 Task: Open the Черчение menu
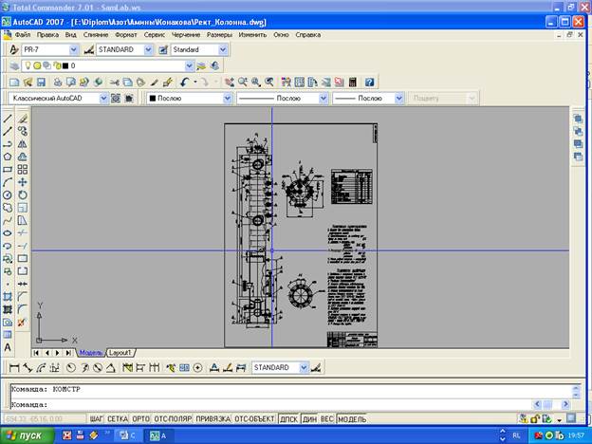pyautogui.click(x=185, y=34)
